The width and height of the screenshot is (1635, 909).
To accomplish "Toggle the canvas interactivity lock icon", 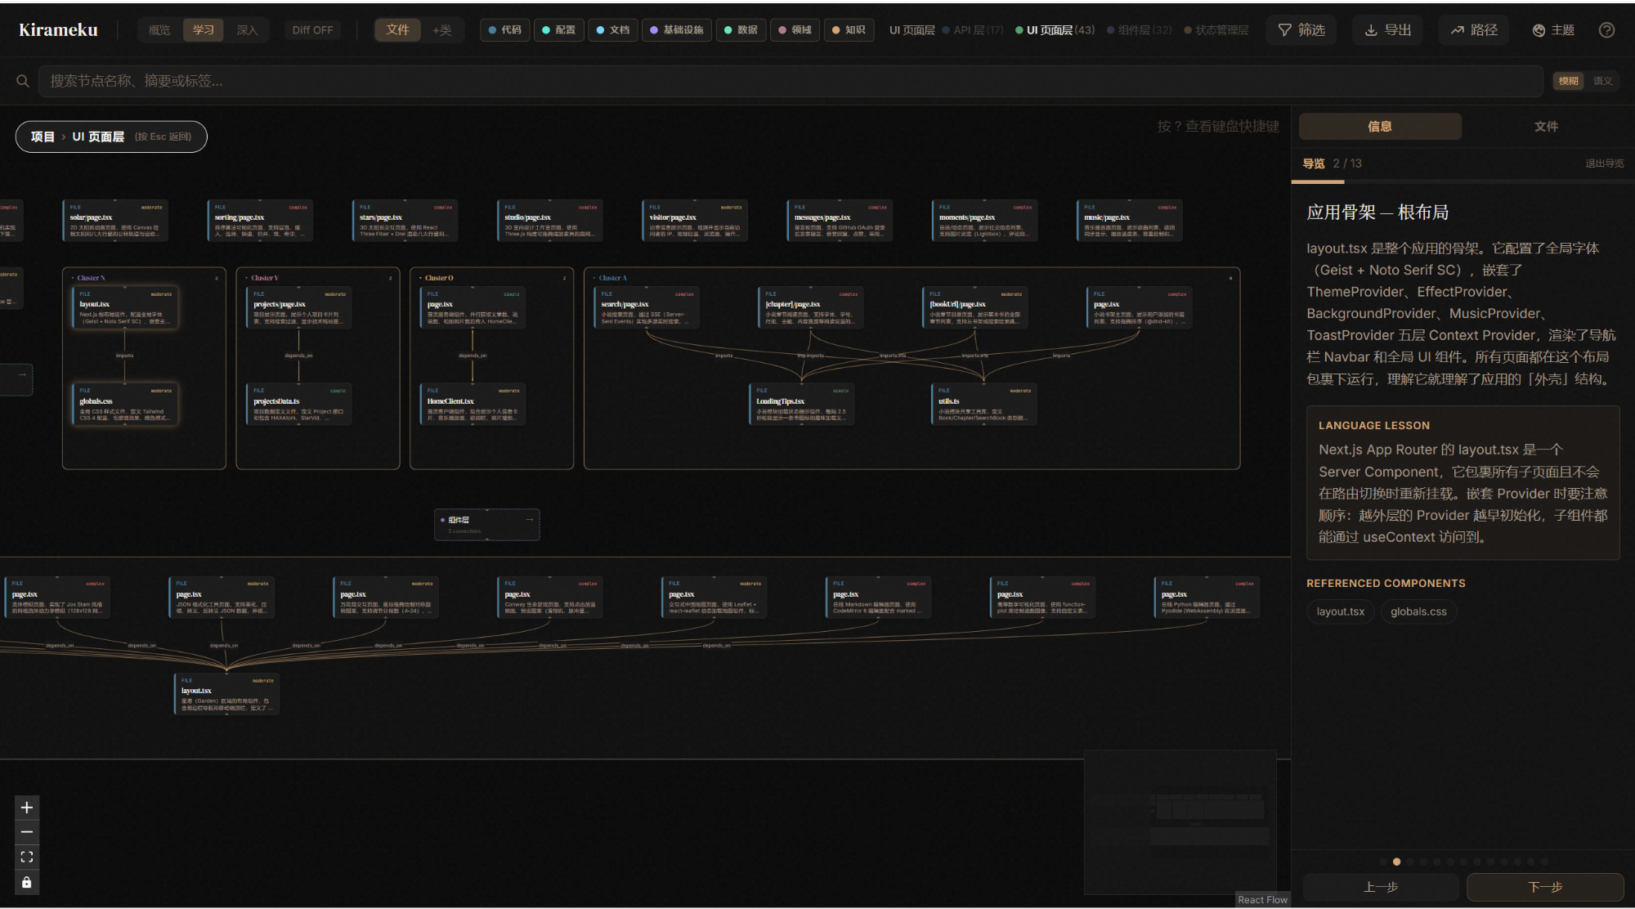I will coord(27,882).
